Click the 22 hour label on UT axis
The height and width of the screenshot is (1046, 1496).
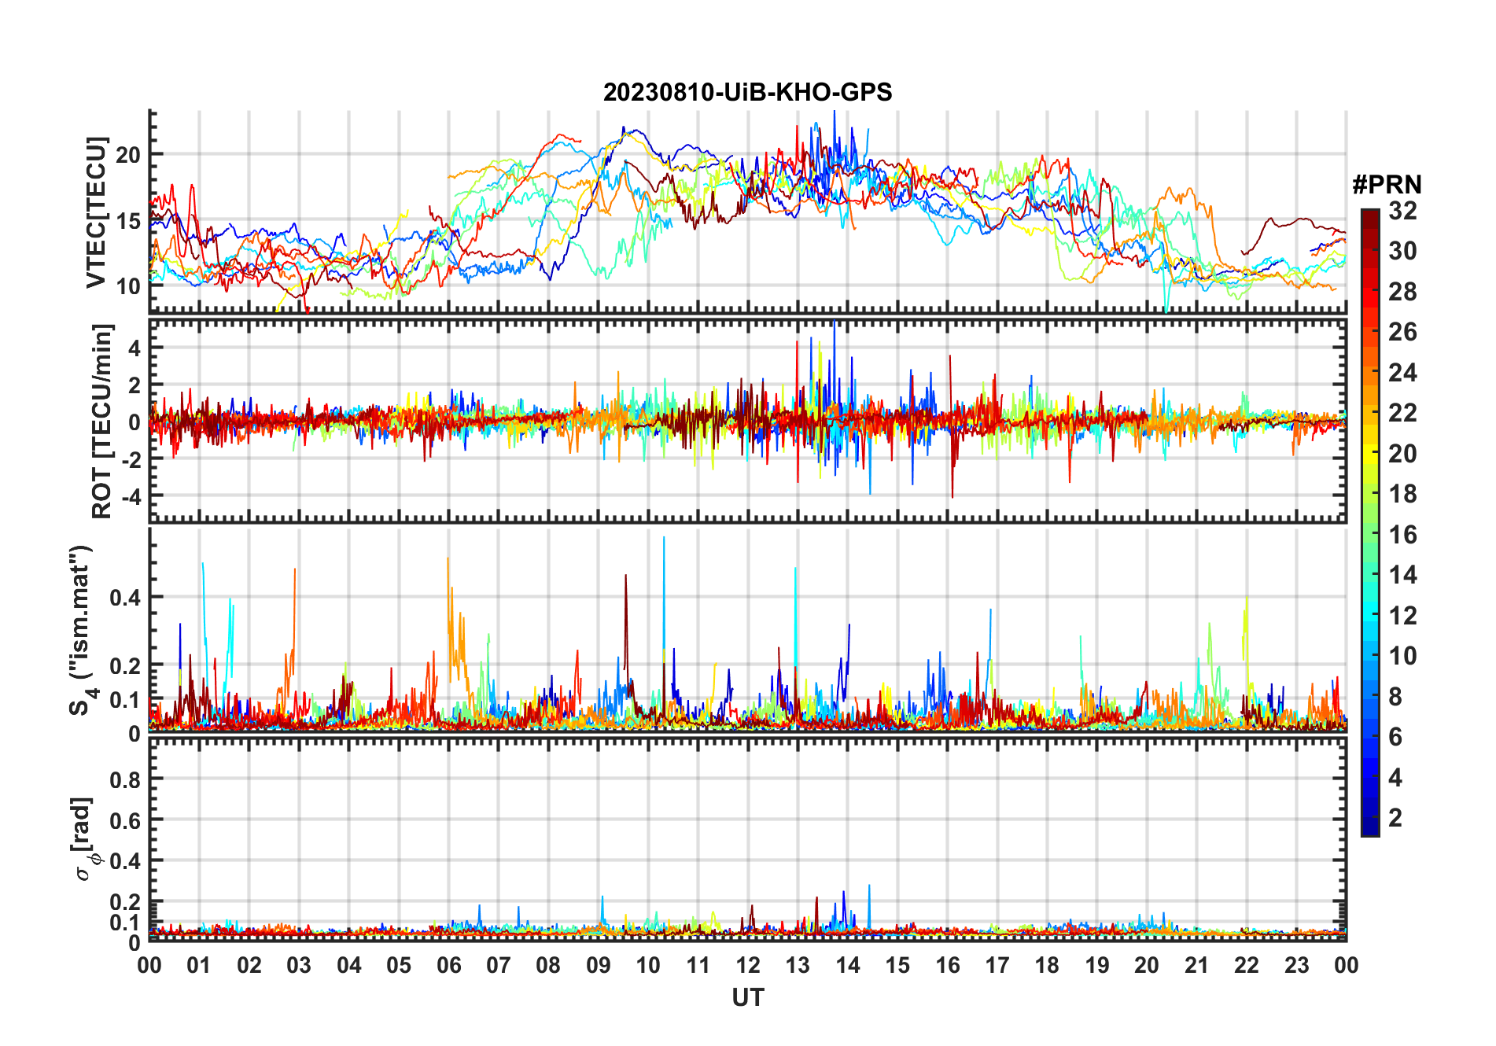pos(1247,966)
